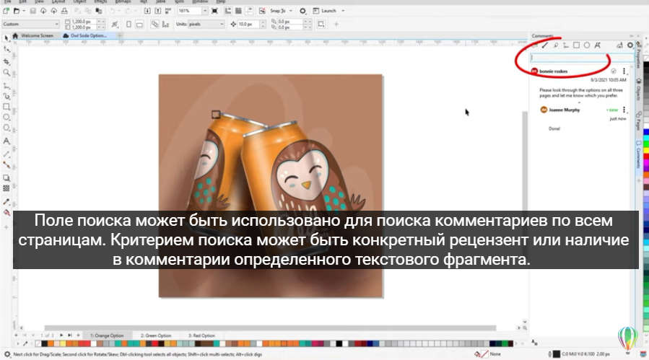Open the Open-file dropdown arrow
Screen dimensions: 649x360
click(24, 11)
